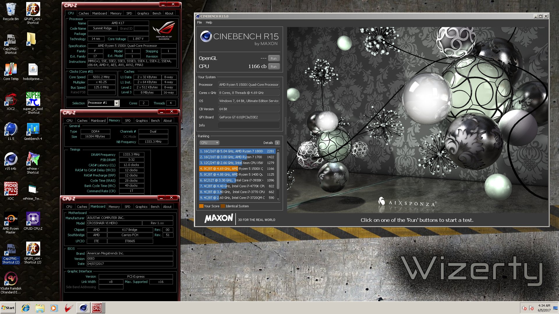
Task: Switch to Caches tab in top CPU-Z
Action: (x=84, y=13)
